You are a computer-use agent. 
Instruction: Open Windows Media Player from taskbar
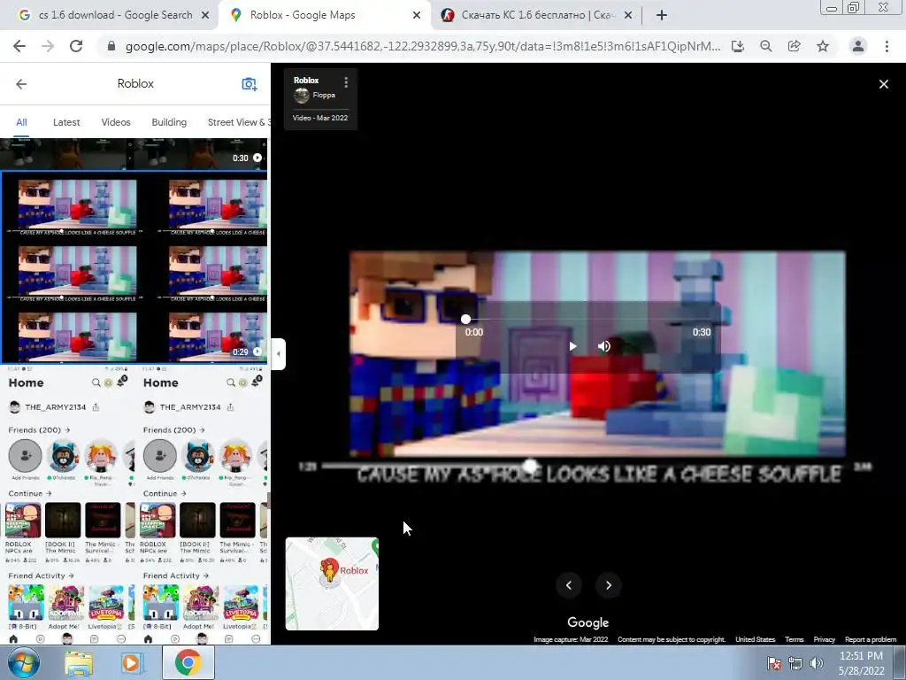(131, 662)
